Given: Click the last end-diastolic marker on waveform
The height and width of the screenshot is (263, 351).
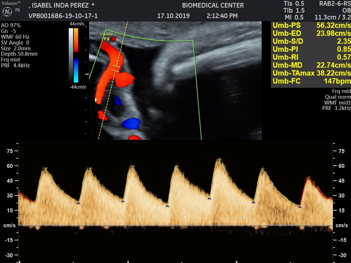Looking at the screenshot, I should 300,207.
